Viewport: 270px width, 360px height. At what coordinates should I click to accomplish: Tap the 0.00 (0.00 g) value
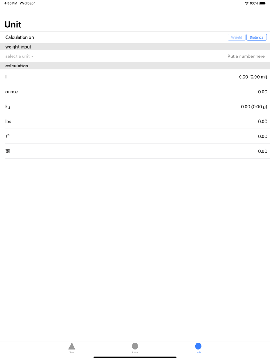click(254, 106)
